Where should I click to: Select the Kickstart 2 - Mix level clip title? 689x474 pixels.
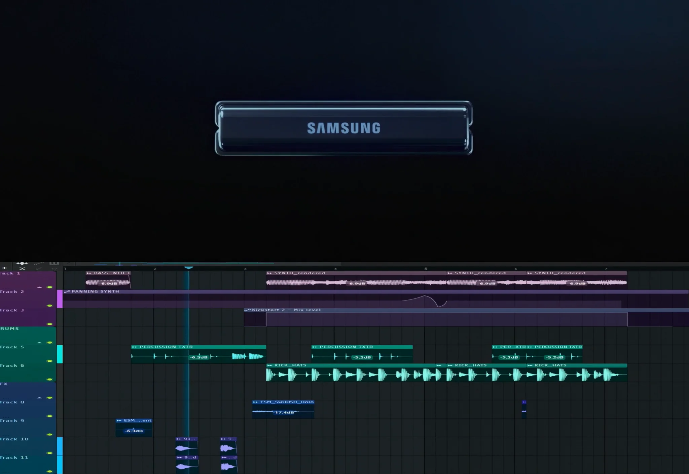pos(286,310)
